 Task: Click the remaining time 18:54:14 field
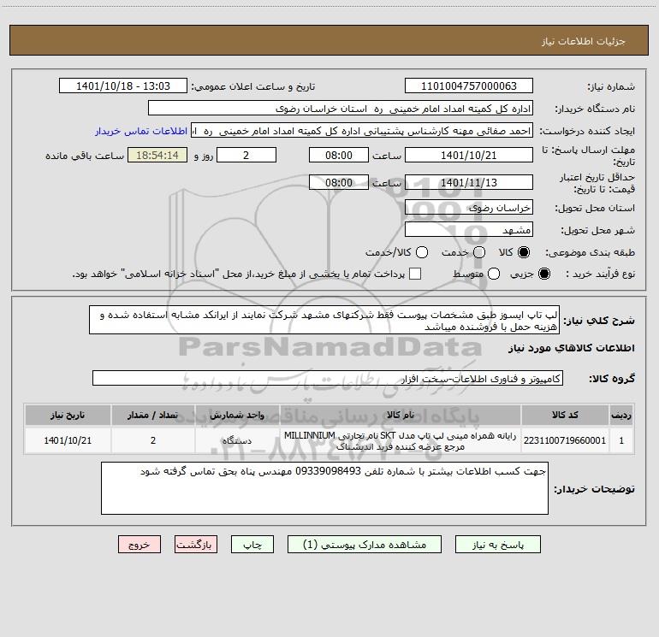point(157,155)
